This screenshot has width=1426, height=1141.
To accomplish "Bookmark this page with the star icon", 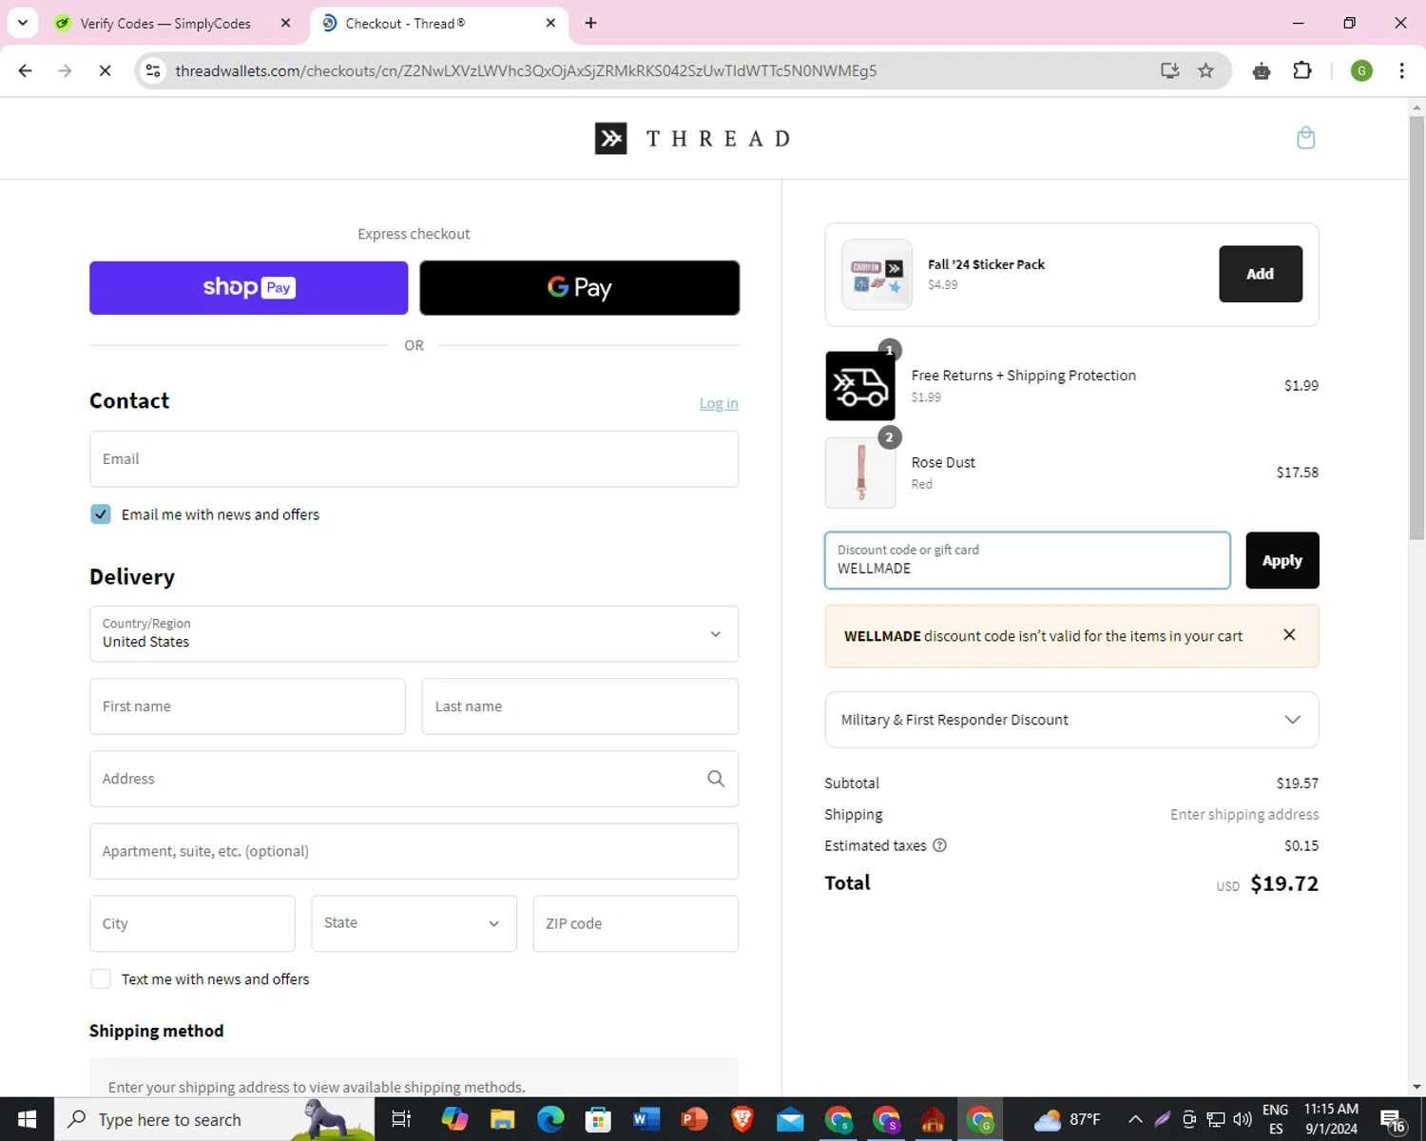I will point(1205,70).
